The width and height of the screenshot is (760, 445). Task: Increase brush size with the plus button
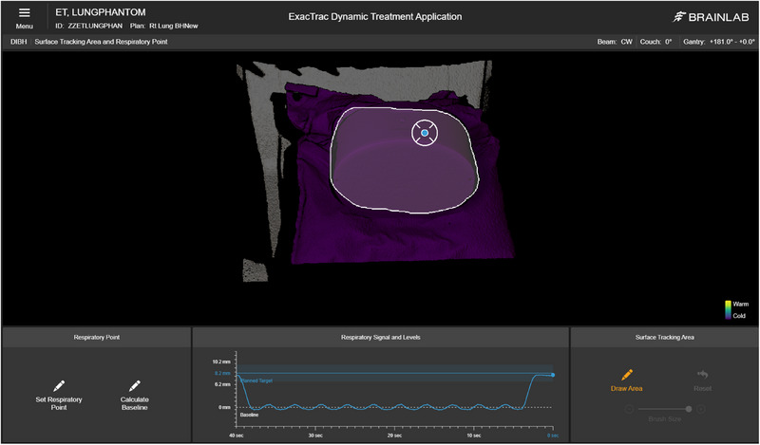[x=700, y=409]
